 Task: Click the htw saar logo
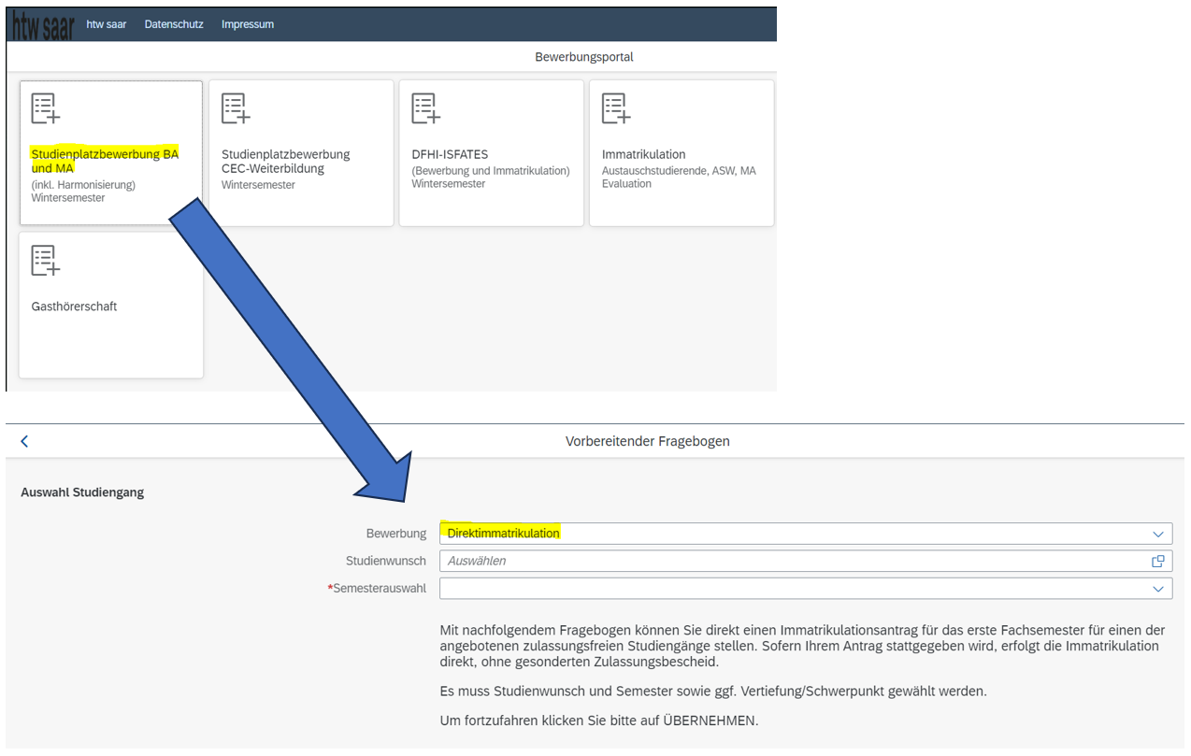click(43, 25)
